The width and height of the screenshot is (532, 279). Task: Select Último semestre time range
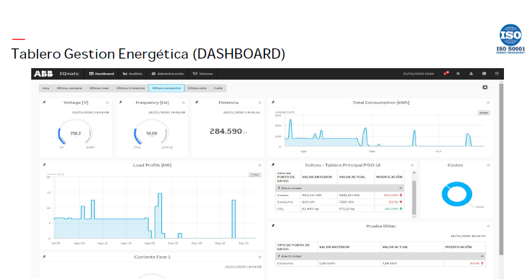click(x=166, y=89)
